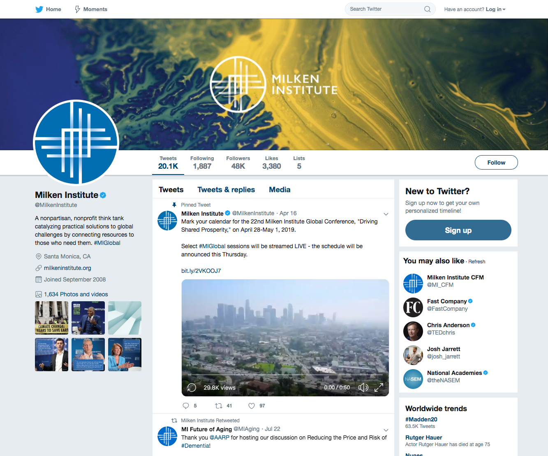This screenshot has width=548, height=456.
Task: Retweet the pinned Milken Institute tweet
Action: (219, 406)
